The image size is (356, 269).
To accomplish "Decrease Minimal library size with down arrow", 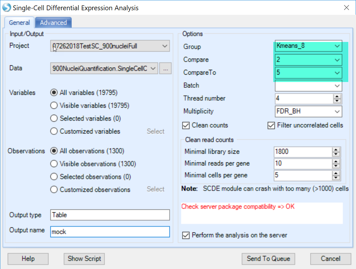I will [336, 154].
